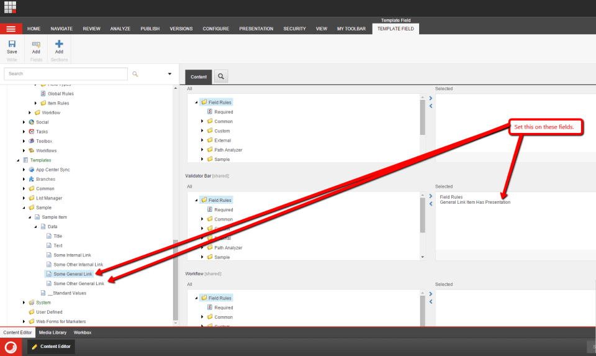This screenshot has width=596, height=356.
Task: Open the PRESENTATION ribbon tab
Action: pos(256,29)
